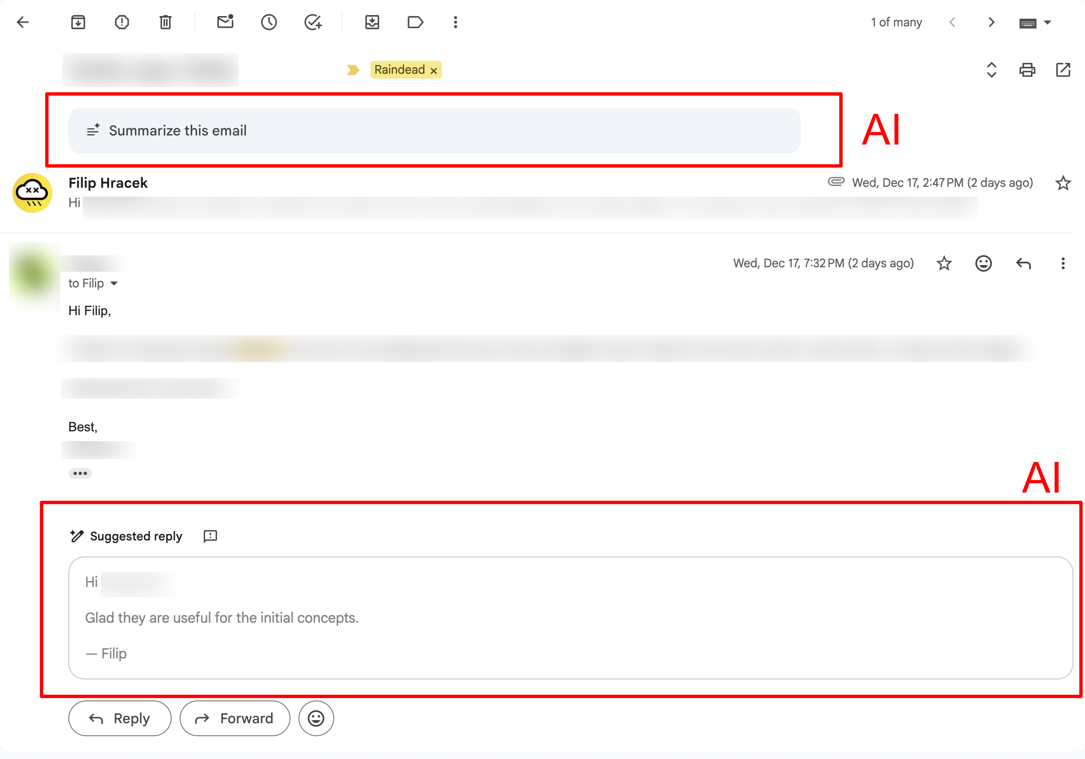
Task: Star the 7:32 PM reply message
Action: (944, 263)
